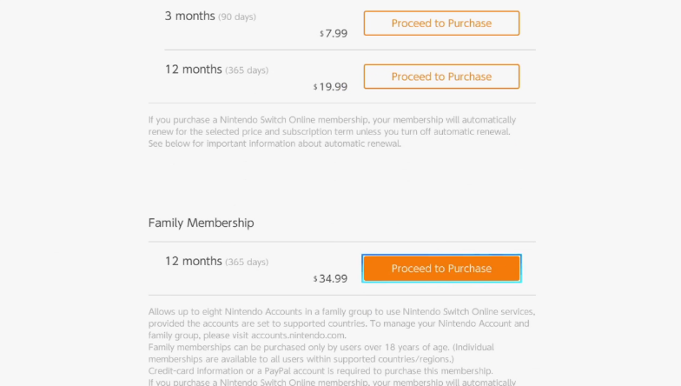Click 'unless you turn off automatic renewal' text

[x=433, y=132]
